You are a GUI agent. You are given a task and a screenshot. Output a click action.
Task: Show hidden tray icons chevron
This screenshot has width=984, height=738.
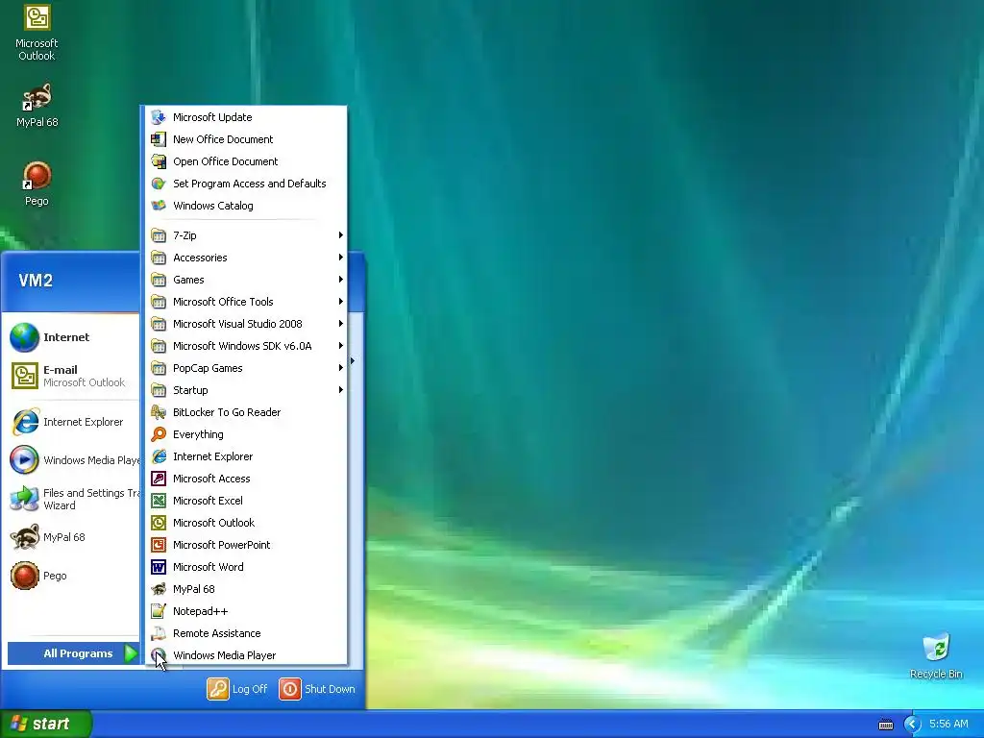click(x=912, y=725)
